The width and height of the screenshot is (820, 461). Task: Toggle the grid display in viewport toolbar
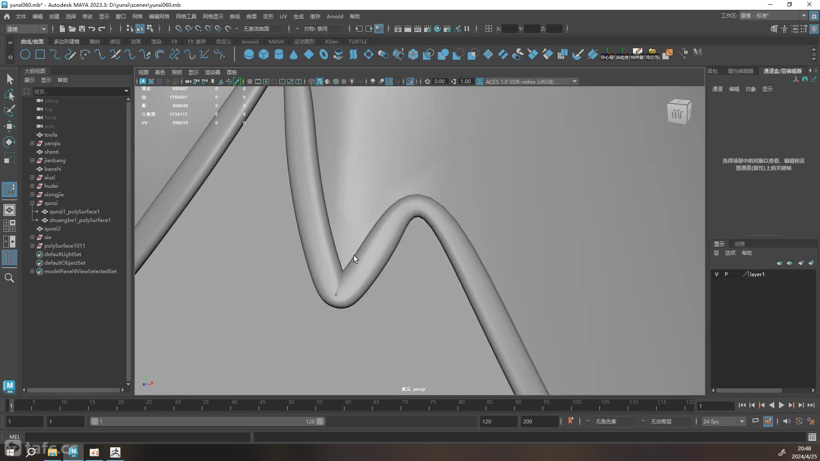tap(250, 82)
